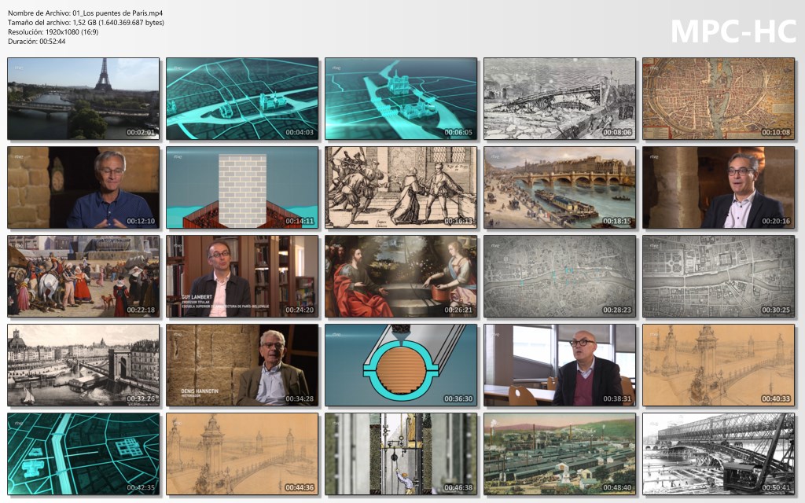Open the old Paris map thumbnail at 00:10:08
Image resolution: width=805 pixels, height=503 pixels.
(x=719, y=98)
